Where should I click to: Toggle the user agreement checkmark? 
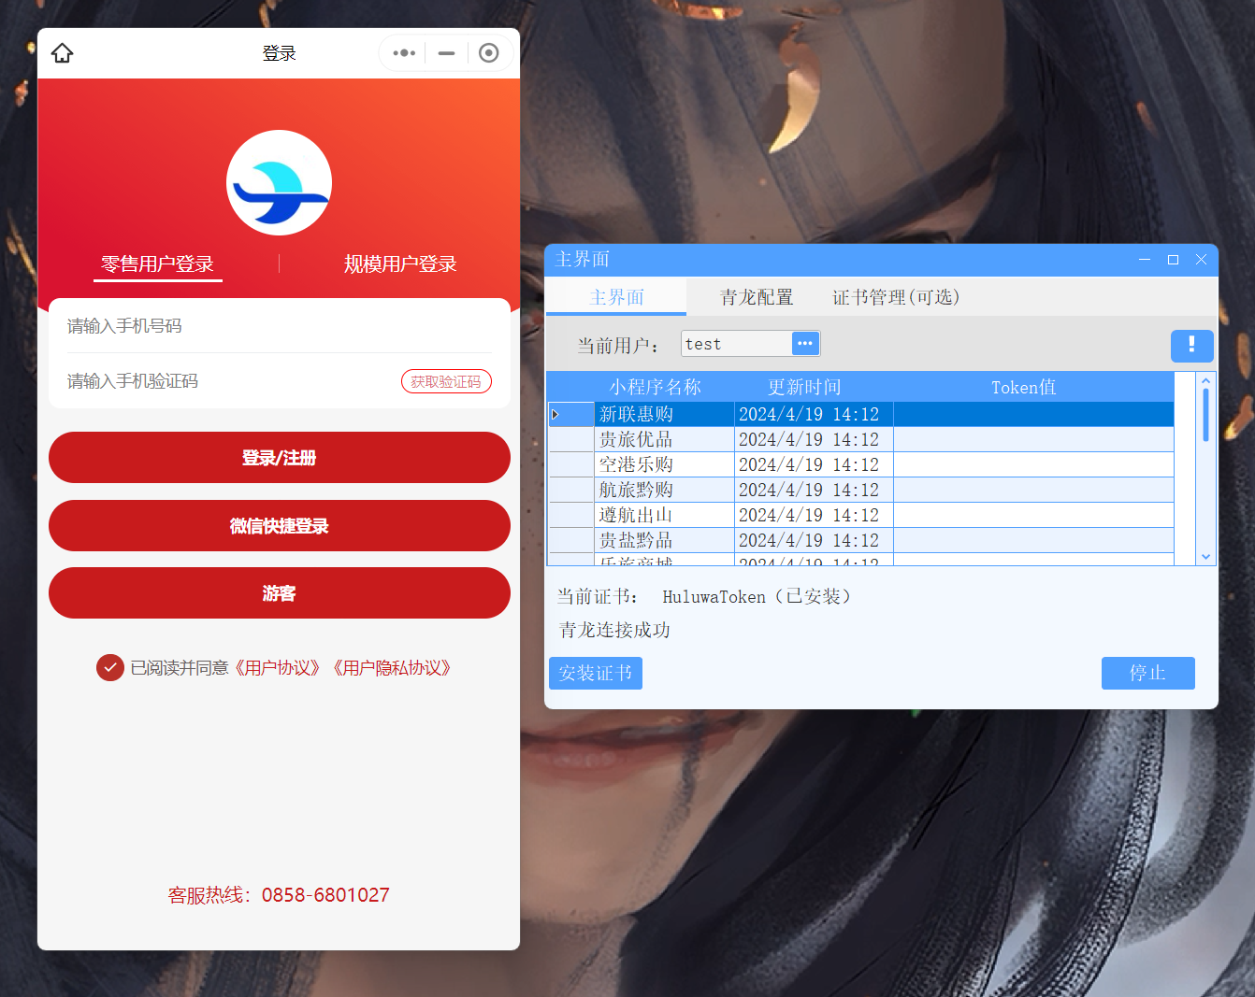110,667
